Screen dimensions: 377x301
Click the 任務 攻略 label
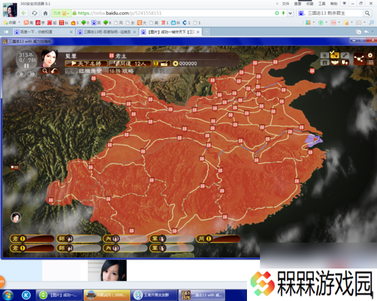[x=121, y=71]
